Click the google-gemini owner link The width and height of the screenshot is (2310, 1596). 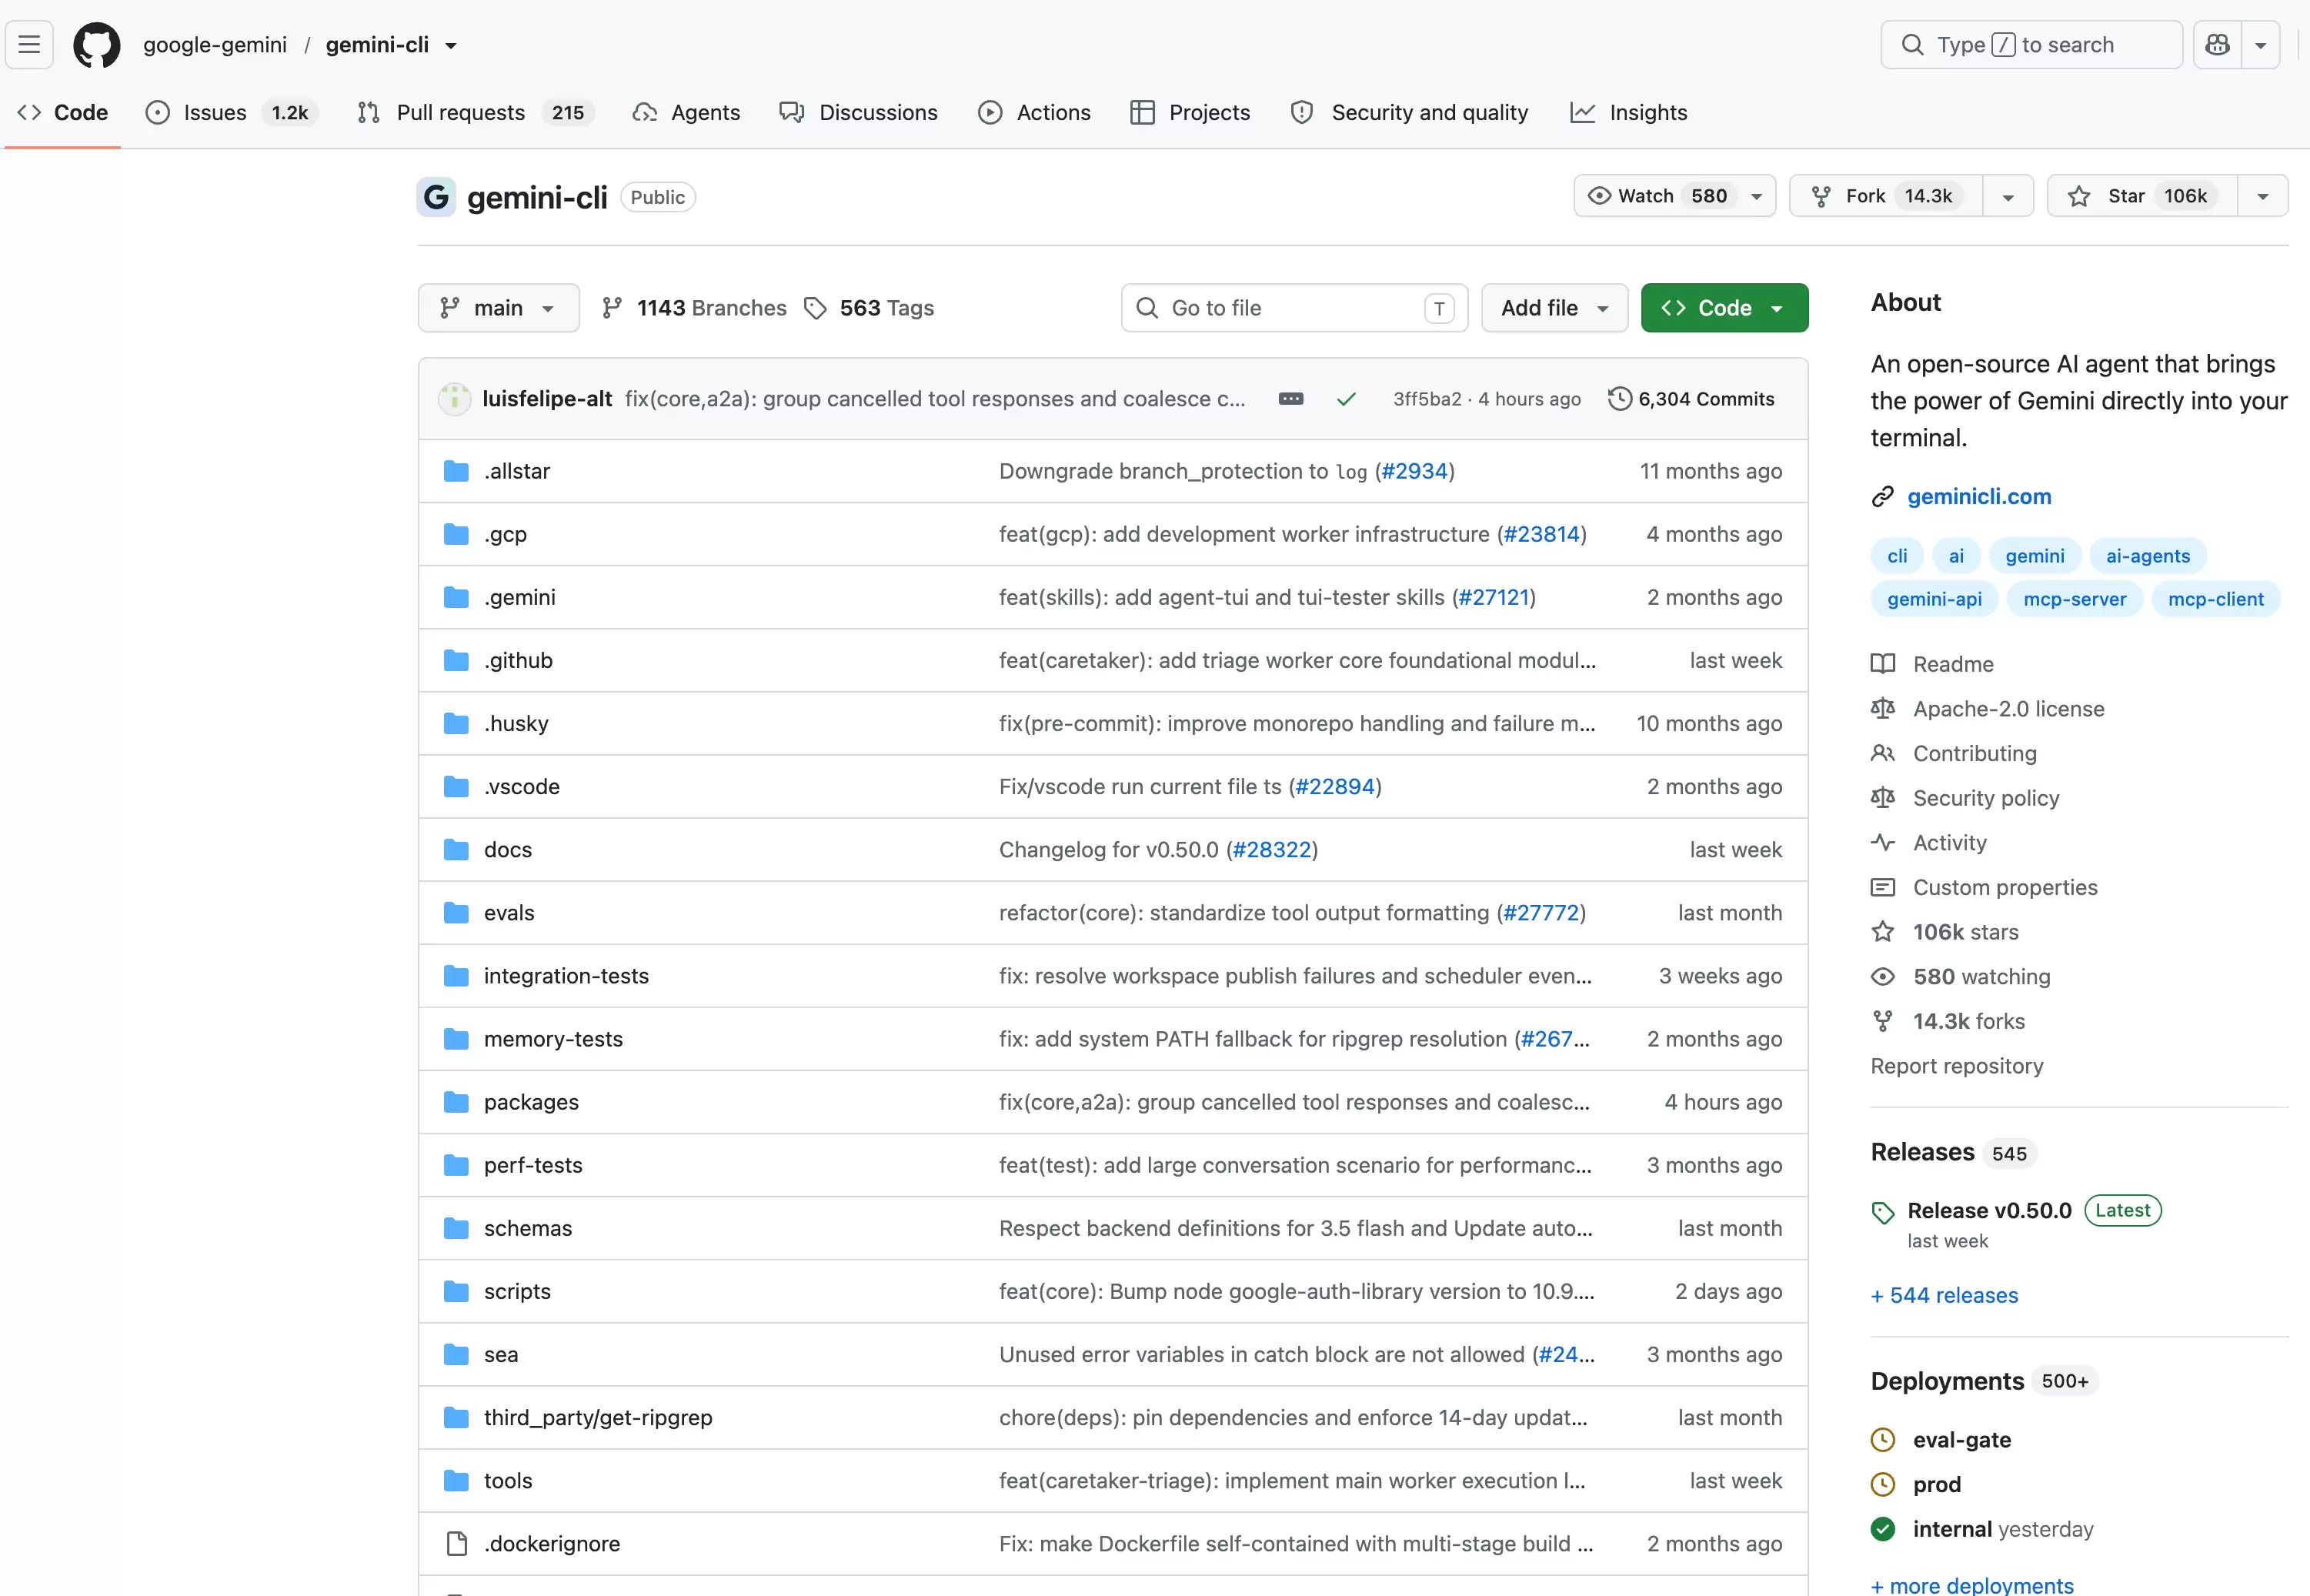point(215,45)
